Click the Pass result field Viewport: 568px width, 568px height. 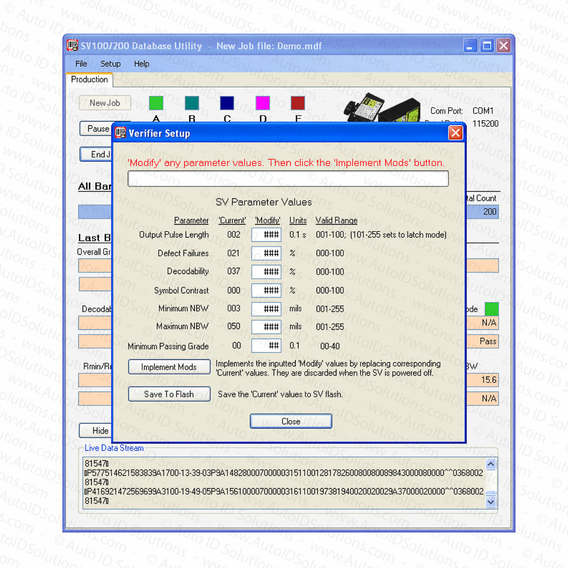pos(482,341)
